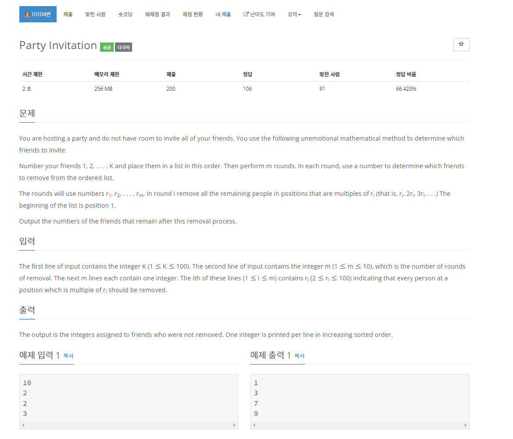Screen dimensions: 513x439
Task: Click the tier badge icon beside 10104번
Action: click(x=28, y=14)
